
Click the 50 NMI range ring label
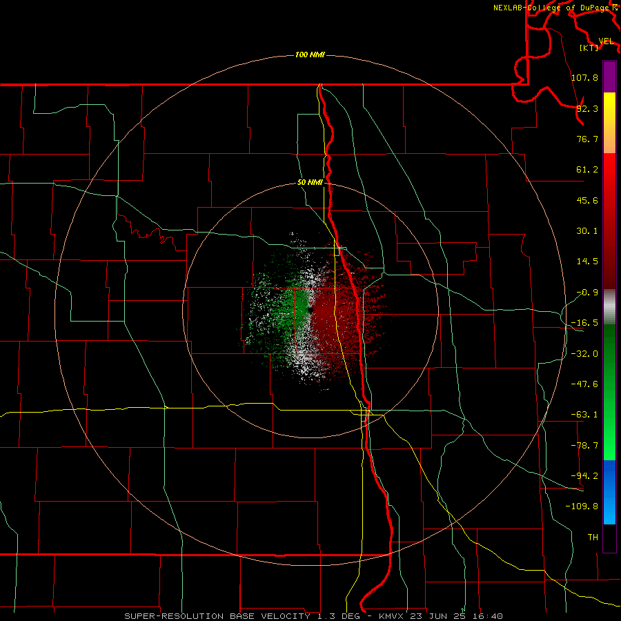click(310, 183)
